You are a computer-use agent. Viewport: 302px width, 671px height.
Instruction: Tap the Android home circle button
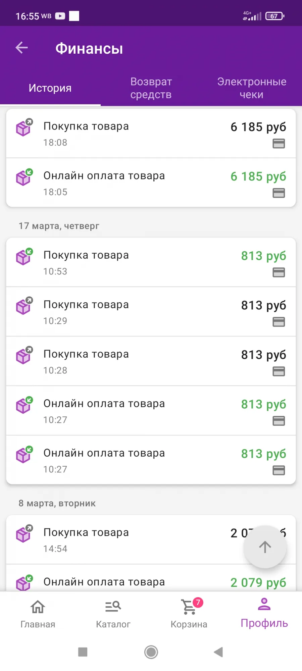coord(151,652)
